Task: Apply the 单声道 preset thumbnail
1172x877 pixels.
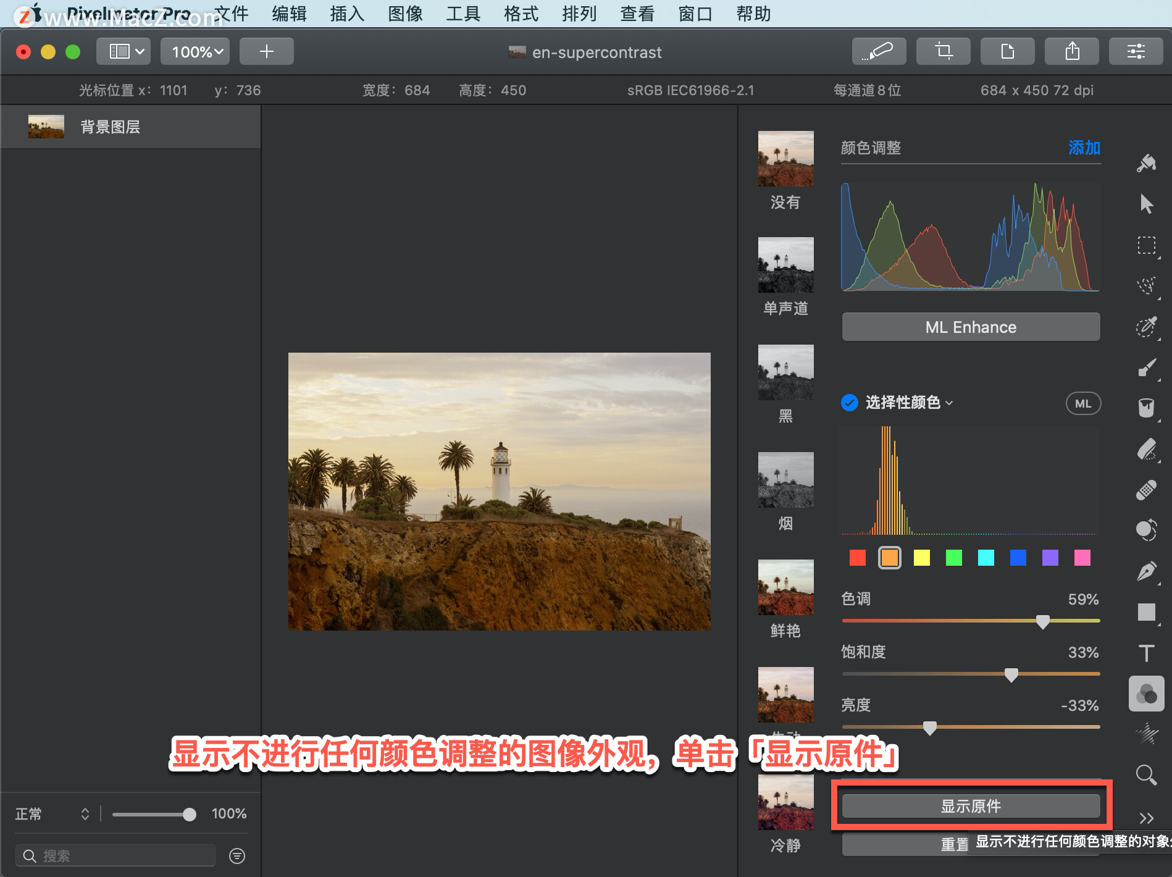Action: click(x=785, y=265)
